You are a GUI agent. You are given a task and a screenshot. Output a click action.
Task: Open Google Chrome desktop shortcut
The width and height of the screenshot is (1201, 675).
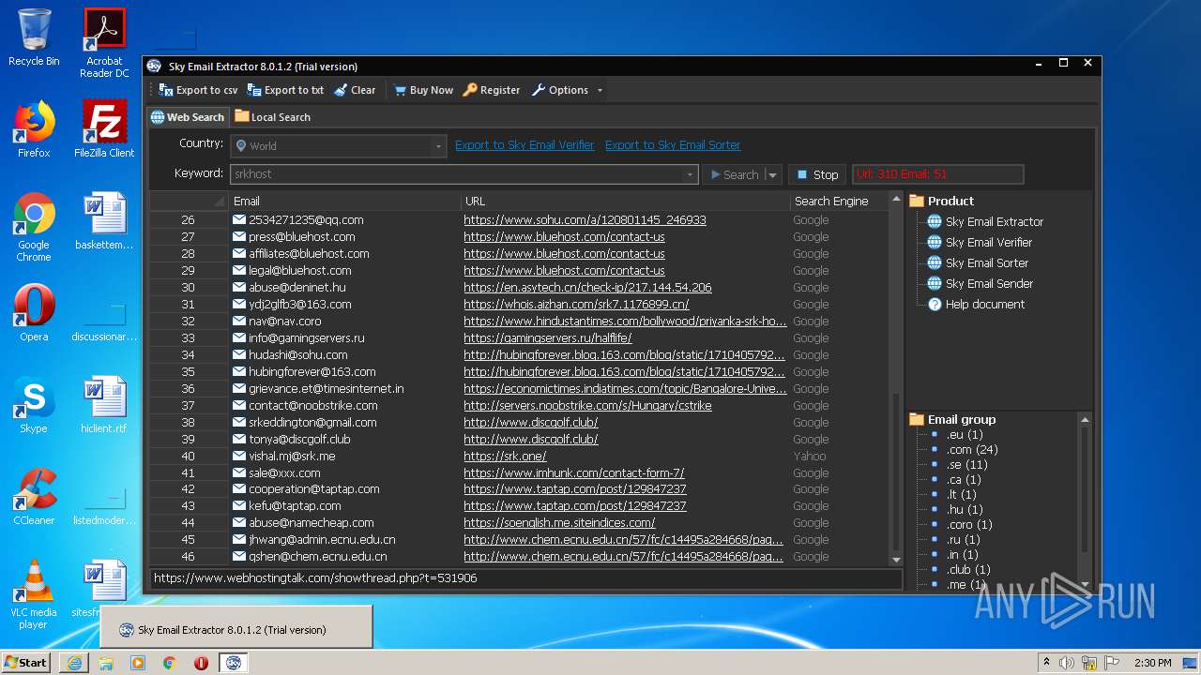34,227
